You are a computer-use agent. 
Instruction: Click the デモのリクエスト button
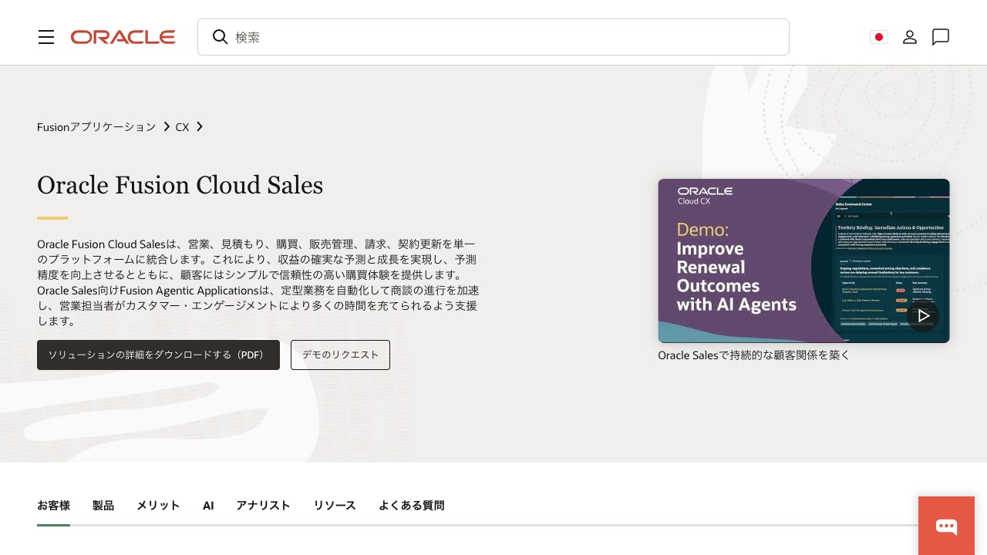tap(340, 355)
